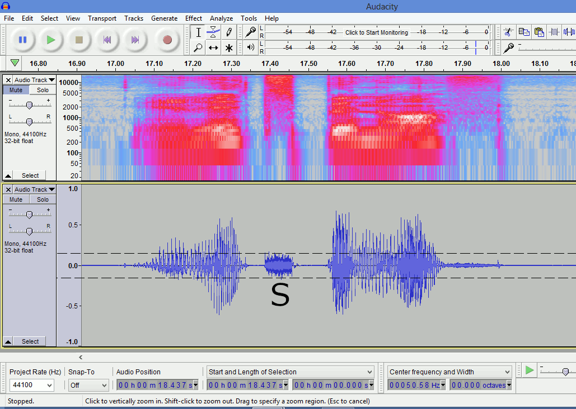Click to Start Monitoring on recording meter
Image resolution: width=576 pixels, height=409 pixels.
click(x=376, y=32)
